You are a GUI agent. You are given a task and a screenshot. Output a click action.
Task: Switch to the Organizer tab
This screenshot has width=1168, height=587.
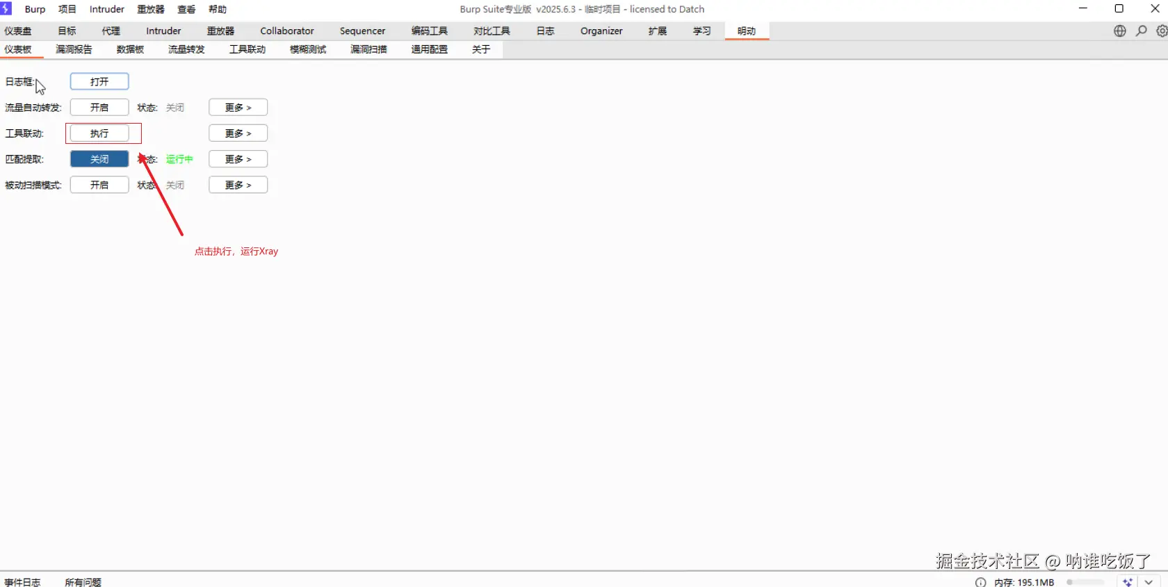pyautogui.click(x=601, y=31)
